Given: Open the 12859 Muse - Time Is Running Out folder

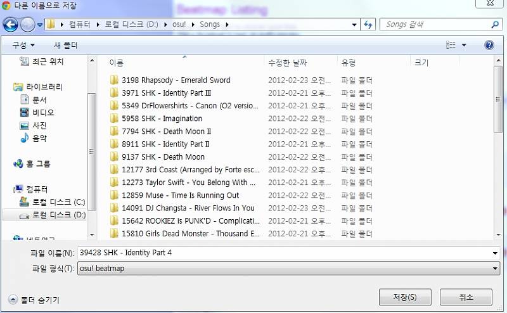Looking at the screenshot, I should 180,195.
